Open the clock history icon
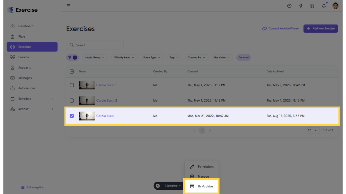 tap(289, 6)
